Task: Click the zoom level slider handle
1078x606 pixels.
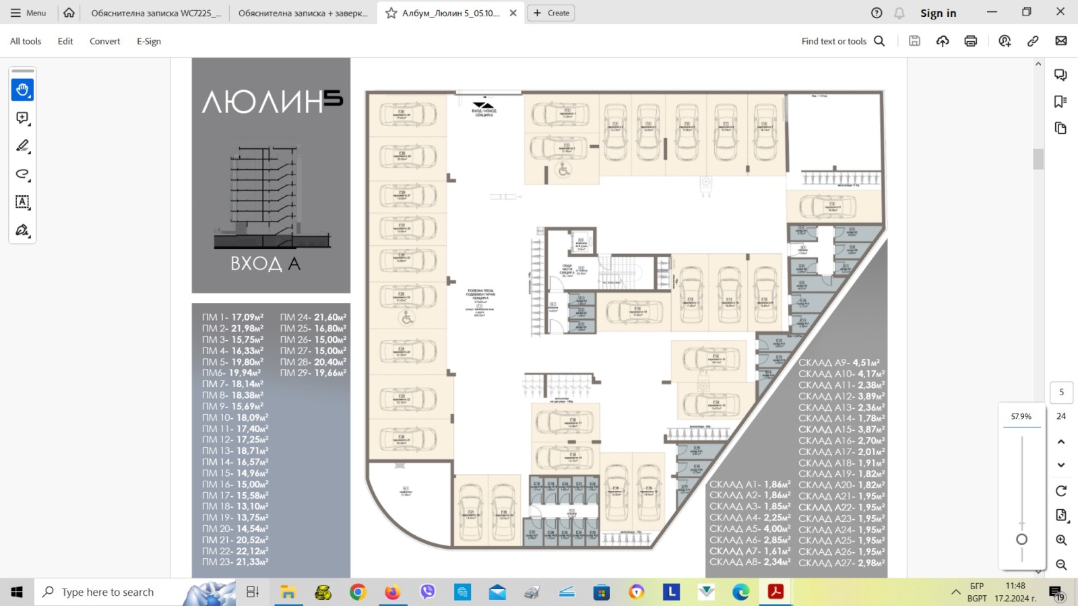Action: coord(1021,539)
